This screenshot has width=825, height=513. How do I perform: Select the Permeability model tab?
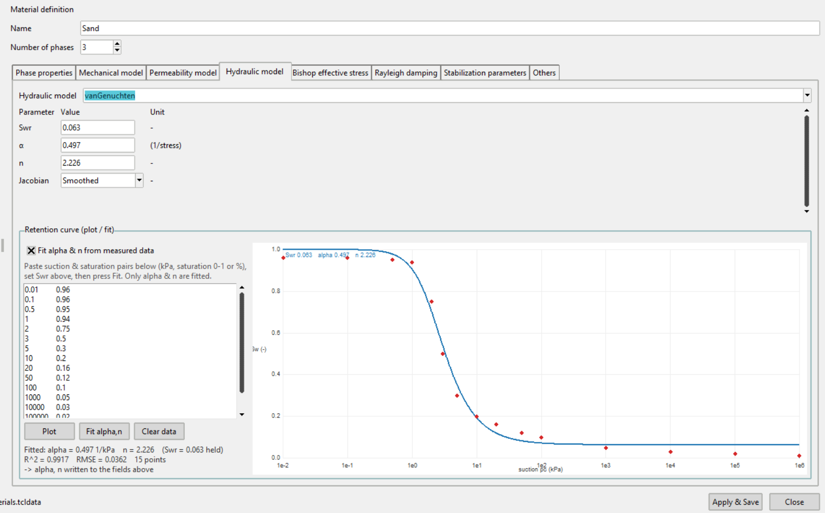click(x=183, y=73)
